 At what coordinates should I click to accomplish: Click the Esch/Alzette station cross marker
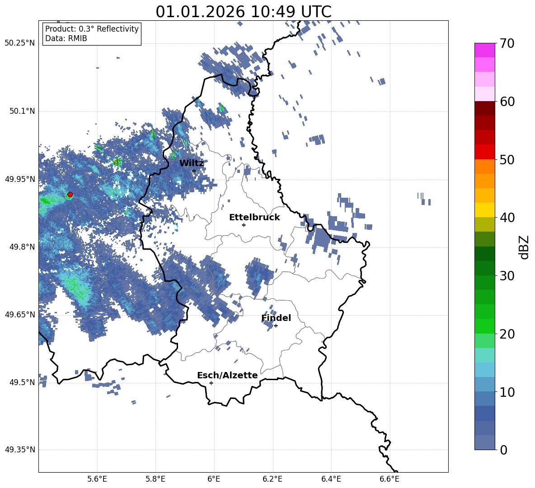211,383
